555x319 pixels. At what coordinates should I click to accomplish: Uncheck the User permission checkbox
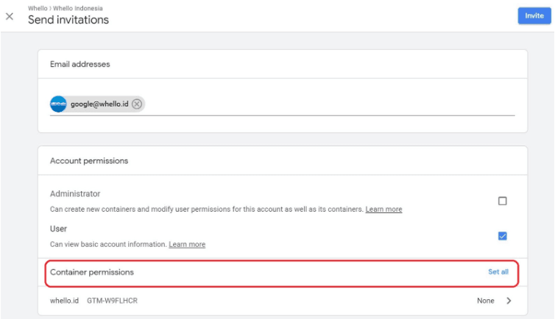(502, 236)
